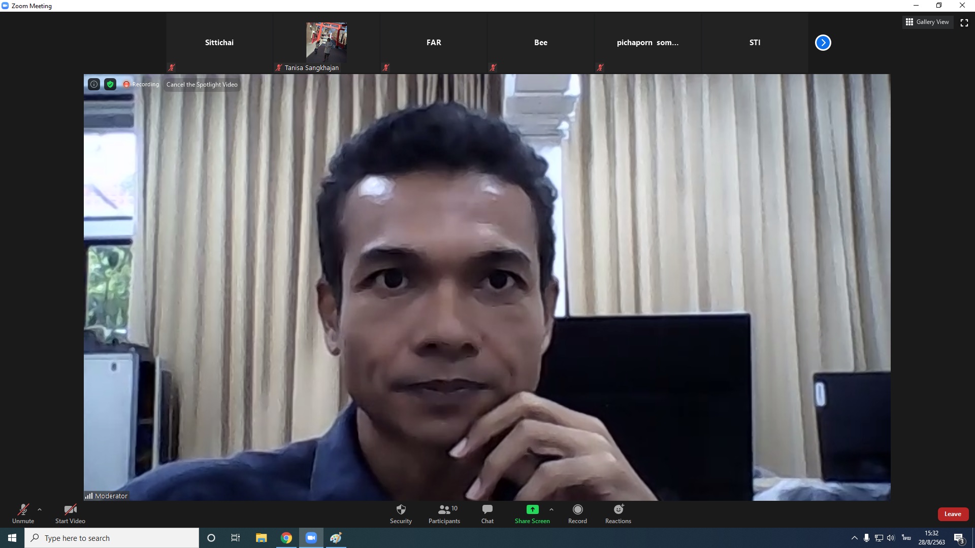Image resolution: width=975 pixels, height=548 pixels.
Task: Open the Reactions emoji menu
Action: coord(618,510)
